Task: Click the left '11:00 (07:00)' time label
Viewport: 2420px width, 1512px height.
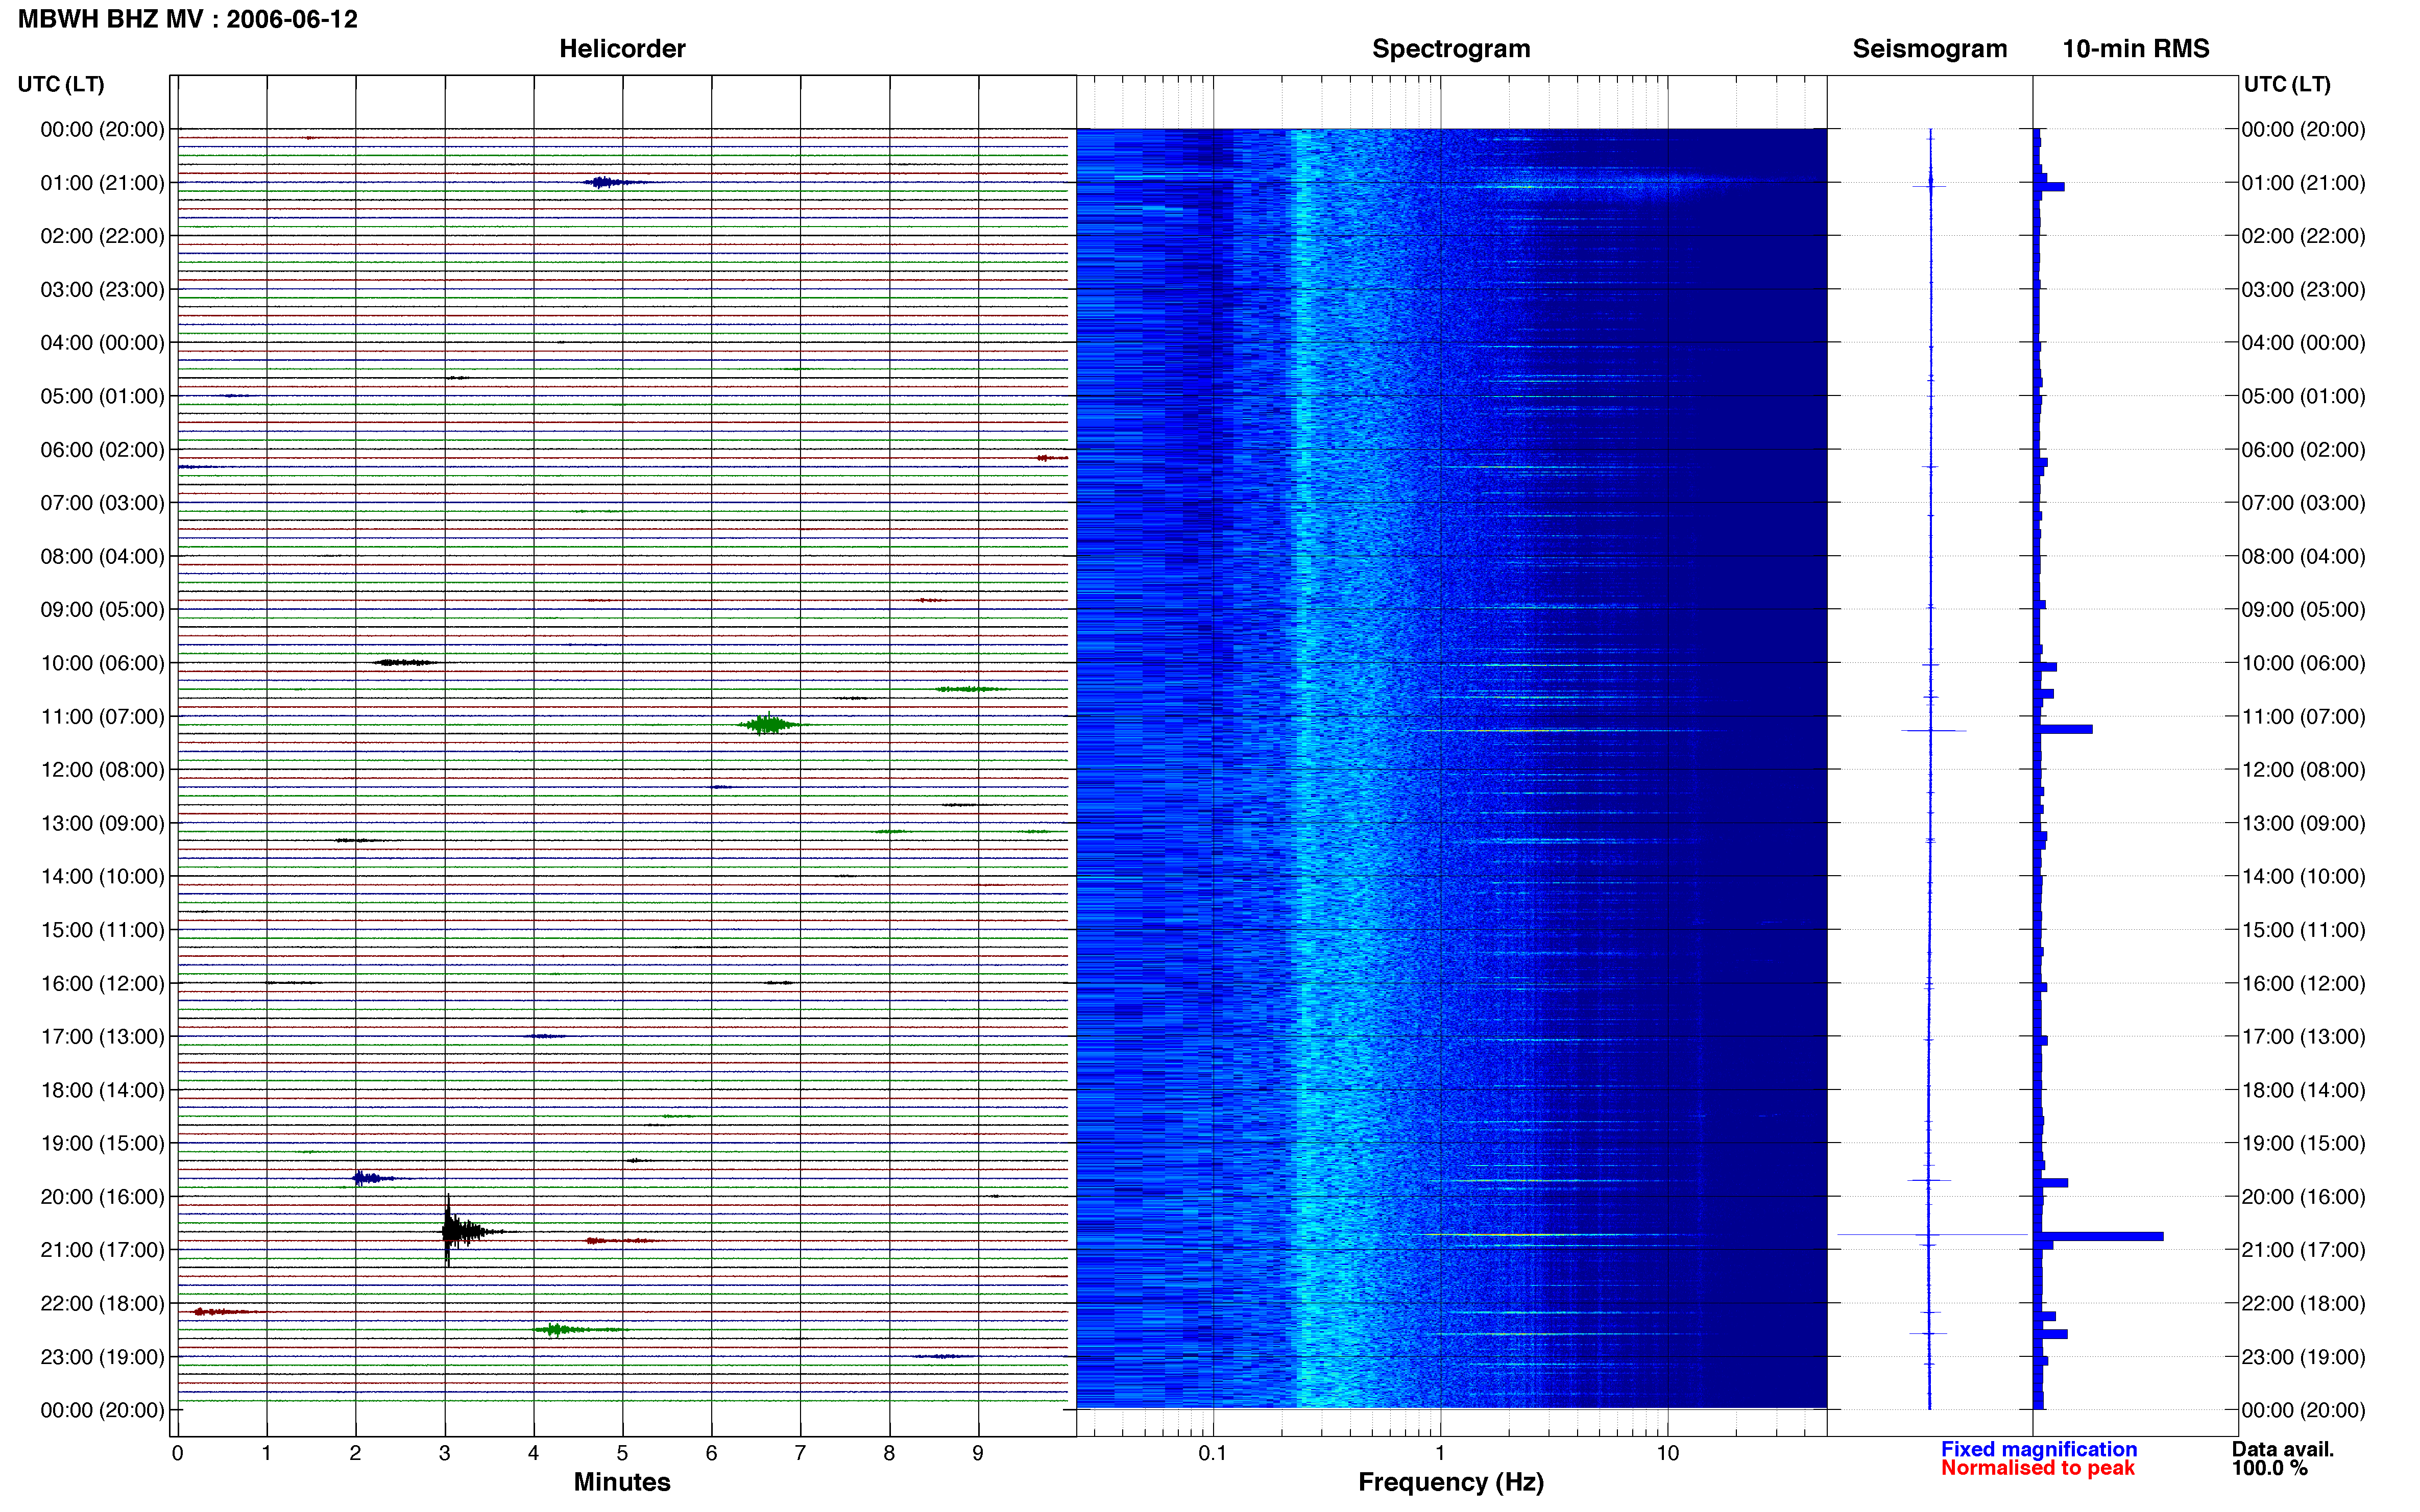Action: tap(102, 716)
